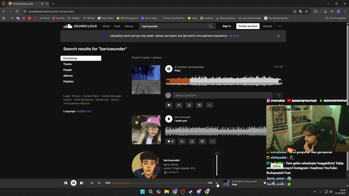The image size is (349, 196).
Task: Open 'i want you' artwork
Action: (146, 130)
